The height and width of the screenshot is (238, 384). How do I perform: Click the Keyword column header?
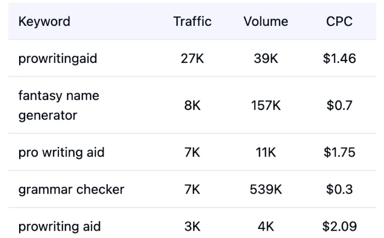(x=44, y=22)
